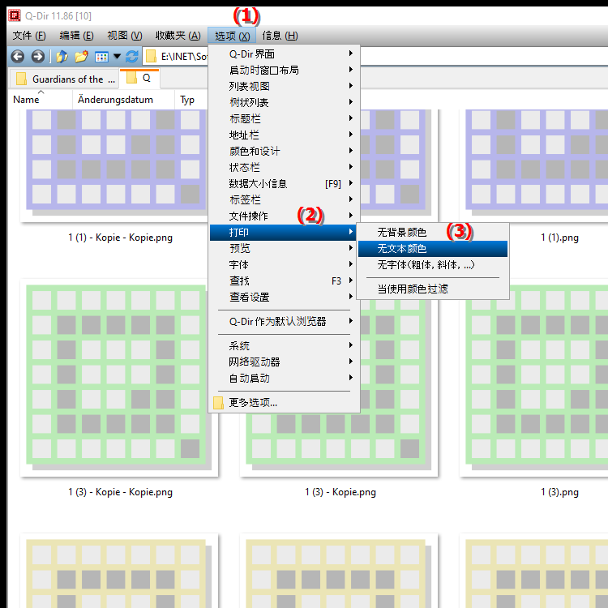Open Q-Dir 作为默认浏览器 submenu
Screen dimensions: 608x608
[285, 321]
